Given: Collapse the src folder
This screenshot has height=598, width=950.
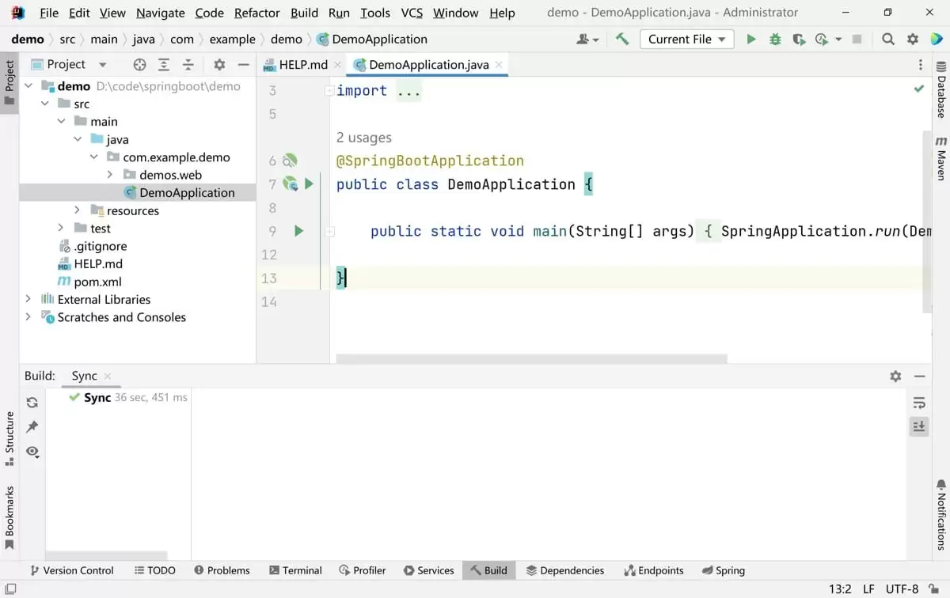Looking at the screenshot, I should (x=45, y=104).
